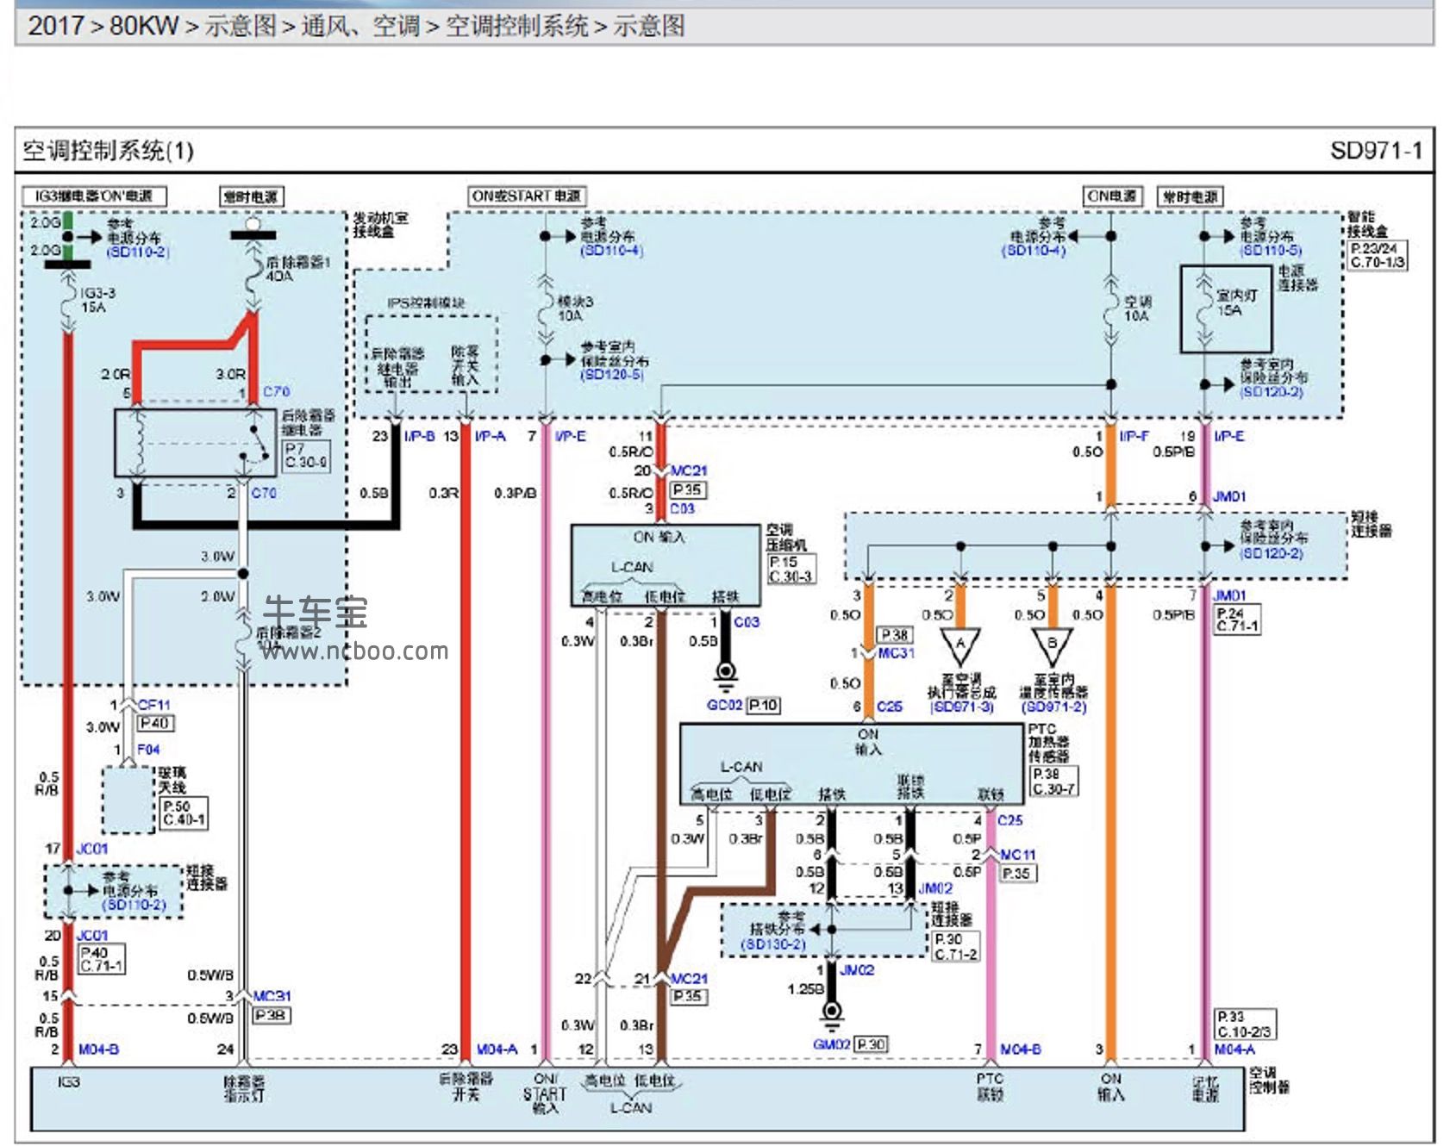Screen dimensions: 1450x1146
Task: Select the CF11 connector label
Action: pyautogui.click(x=154, y=705)
